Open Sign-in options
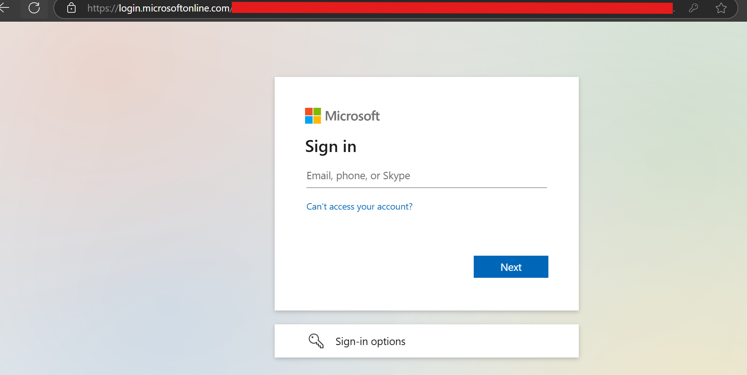 point(427,341)
